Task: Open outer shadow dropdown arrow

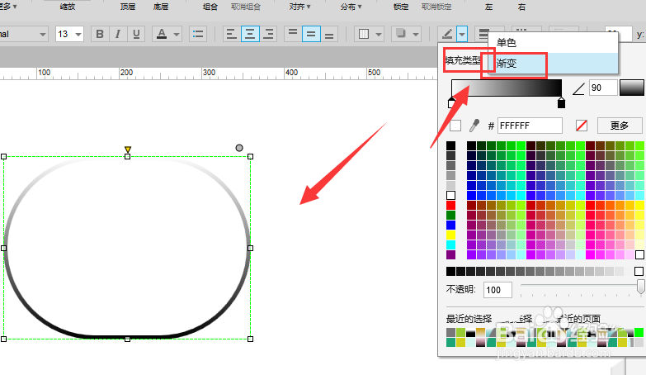Action: (415, 34)
